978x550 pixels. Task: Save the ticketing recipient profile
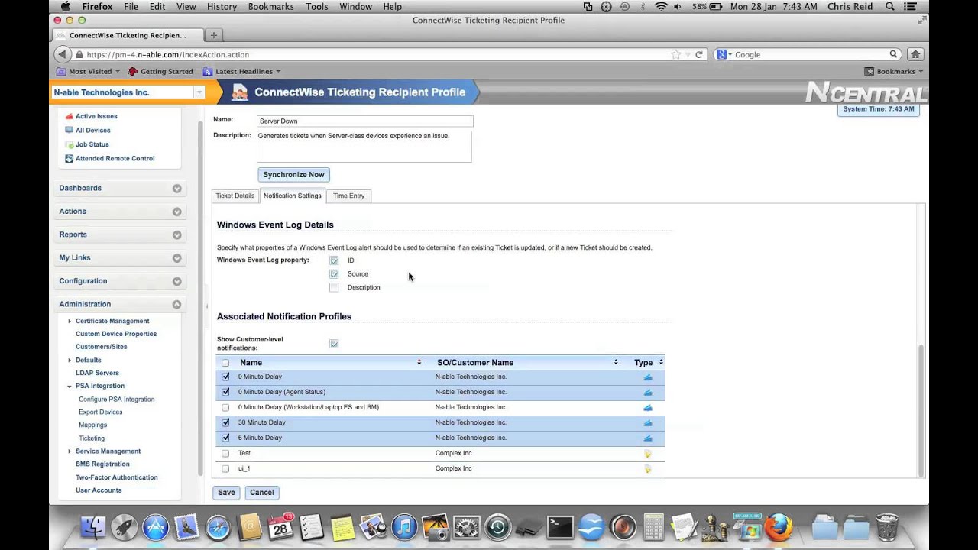(226, 493)
